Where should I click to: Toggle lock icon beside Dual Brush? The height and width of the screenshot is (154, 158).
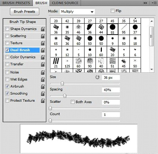point(43,50)
